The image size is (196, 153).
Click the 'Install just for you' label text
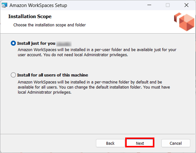coord(36,43)
